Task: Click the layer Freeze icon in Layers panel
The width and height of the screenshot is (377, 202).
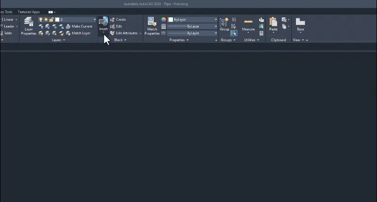Action: [x=55, y=26]
